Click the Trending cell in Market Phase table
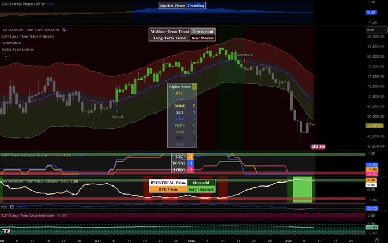Screen dimensions: 388x243 (x=196, y=6)
